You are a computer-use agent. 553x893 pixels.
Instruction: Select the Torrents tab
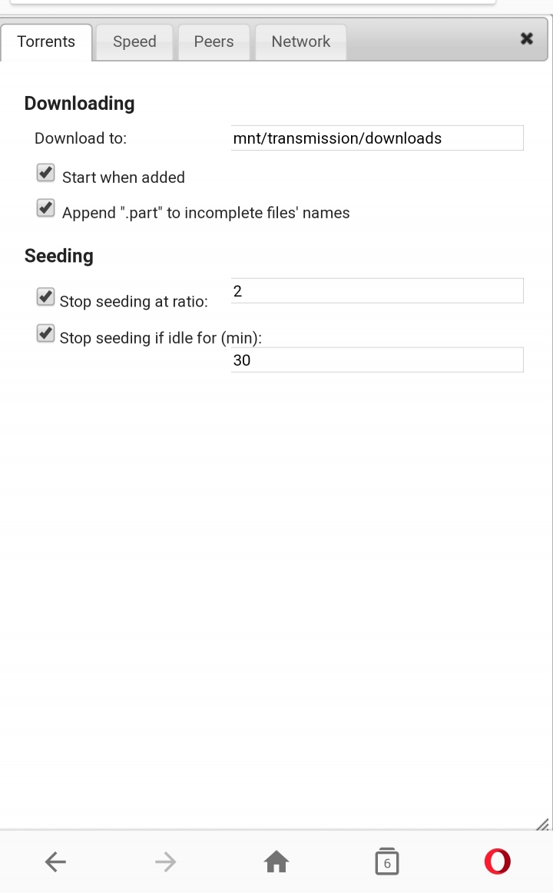tap(46, 42)
